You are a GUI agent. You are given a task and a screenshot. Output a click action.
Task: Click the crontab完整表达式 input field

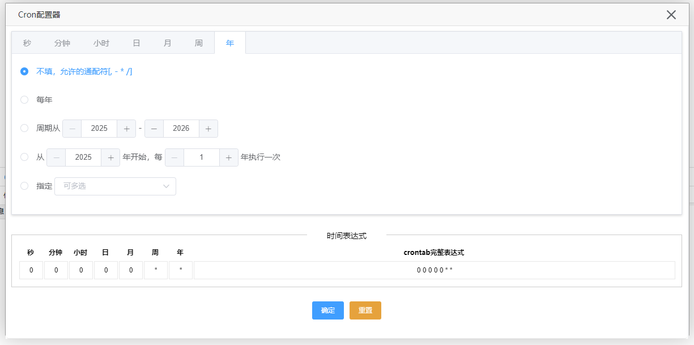[434, 270]
